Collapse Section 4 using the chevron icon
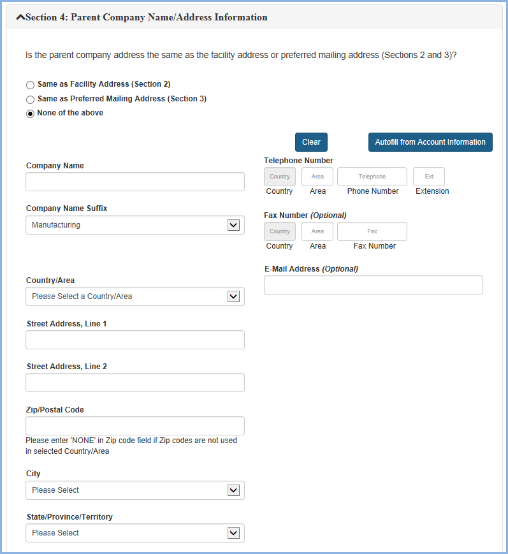The image size is (508, 554). click(20, 17)
